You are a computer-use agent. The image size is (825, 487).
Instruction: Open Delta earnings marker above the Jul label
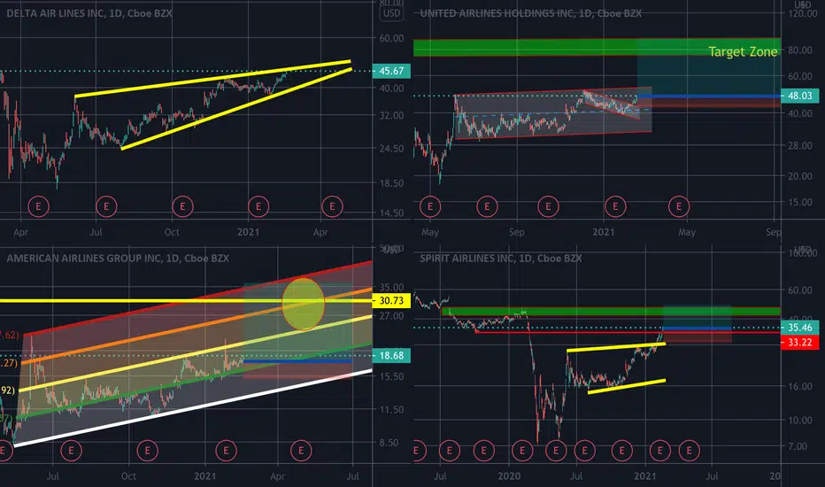(x=106, y=206)
